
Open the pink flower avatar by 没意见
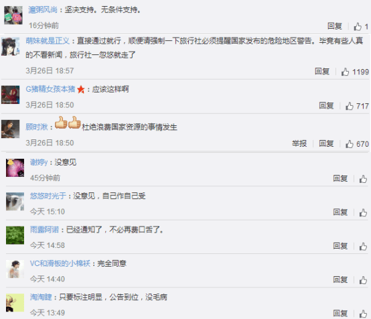(15, 168)
